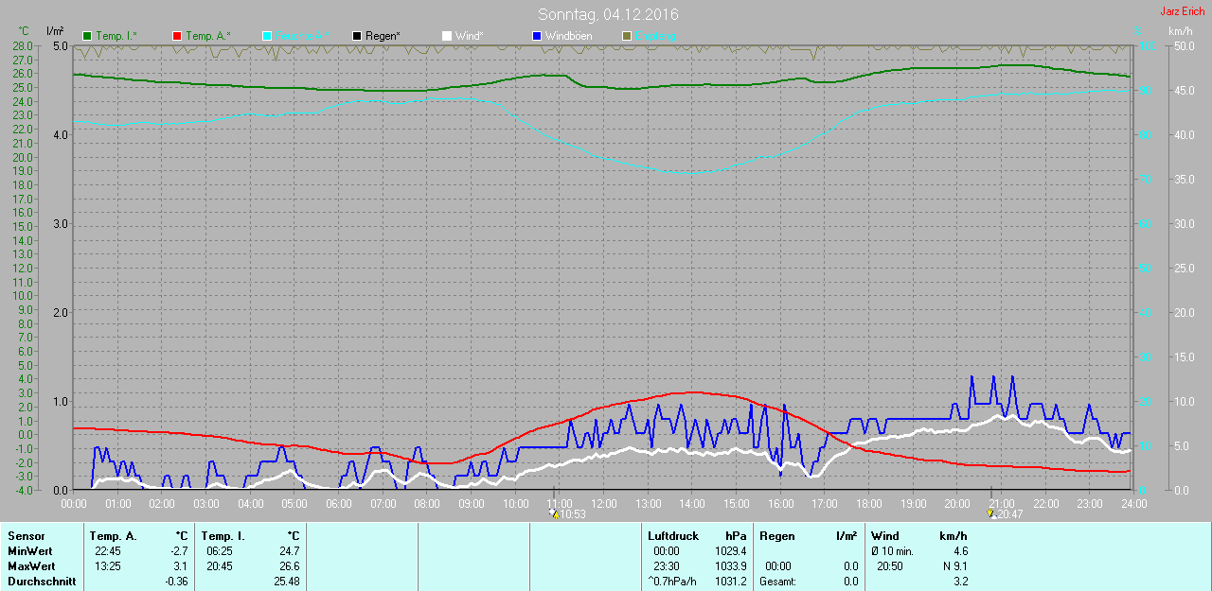1212x591 pixels.
Task: Click the indoor average value '25.48'
Action: [287, 582]
